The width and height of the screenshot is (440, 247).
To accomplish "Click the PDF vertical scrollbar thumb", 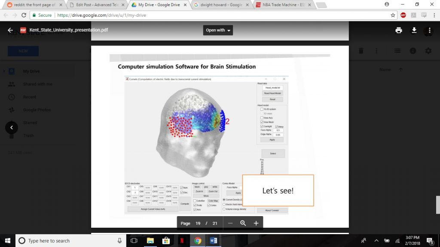I will 438,205.
